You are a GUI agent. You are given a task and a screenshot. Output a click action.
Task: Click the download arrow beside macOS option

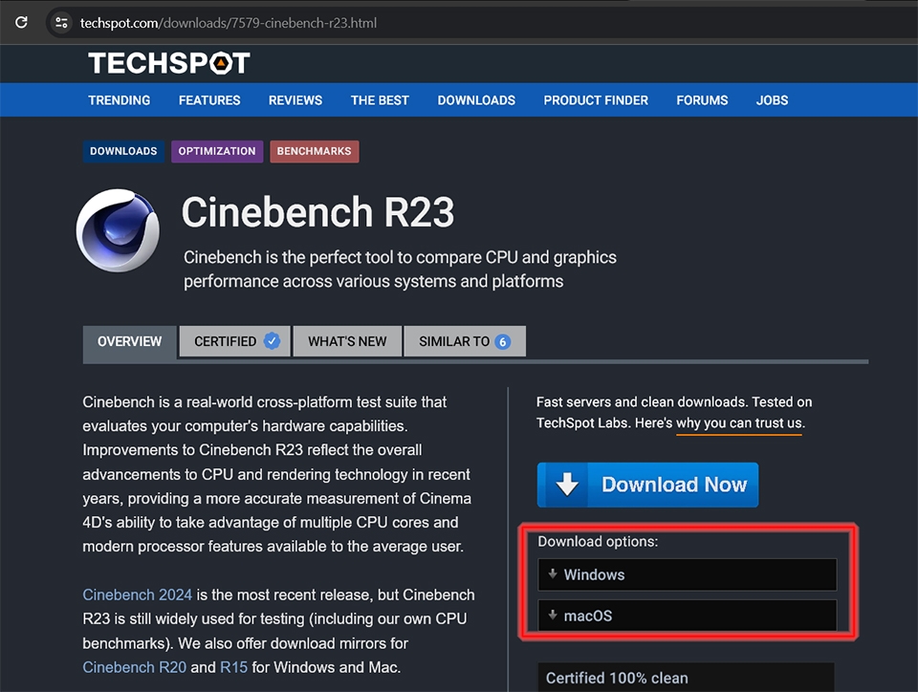[x=554, y=616]
